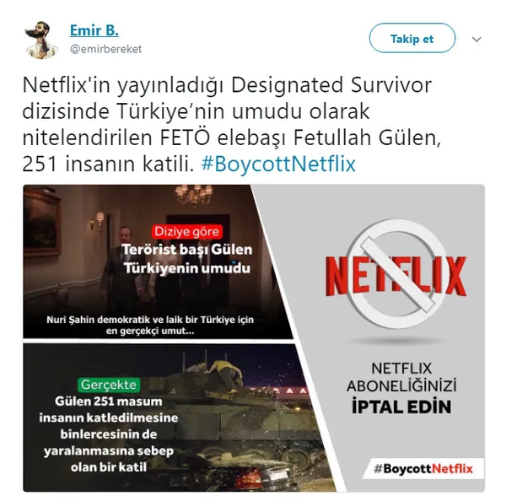The width and height of the screenshot is (506, 501).
Task: Click 'Gülen 251 masum' caption text
Action: point(109,401)
